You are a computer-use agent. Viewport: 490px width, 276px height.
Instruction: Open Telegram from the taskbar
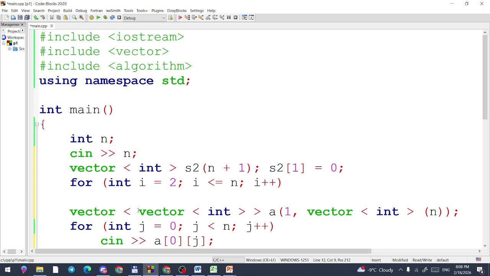[x=71, y=270]
